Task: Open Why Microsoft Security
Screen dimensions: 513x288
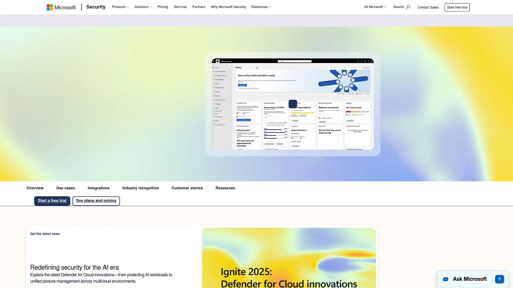Action: coord(228,7)
